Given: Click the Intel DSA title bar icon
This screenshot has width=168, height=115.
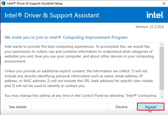Looking at the screenshot, I should click(3, 3).
